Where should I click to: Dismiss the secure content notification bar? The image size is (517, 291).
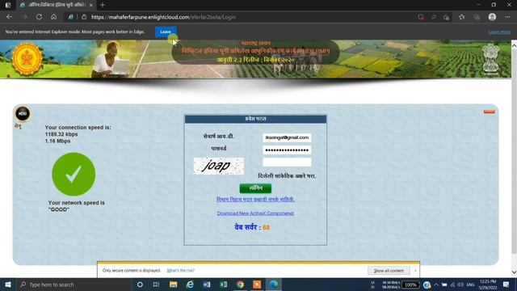pos(415,271)
